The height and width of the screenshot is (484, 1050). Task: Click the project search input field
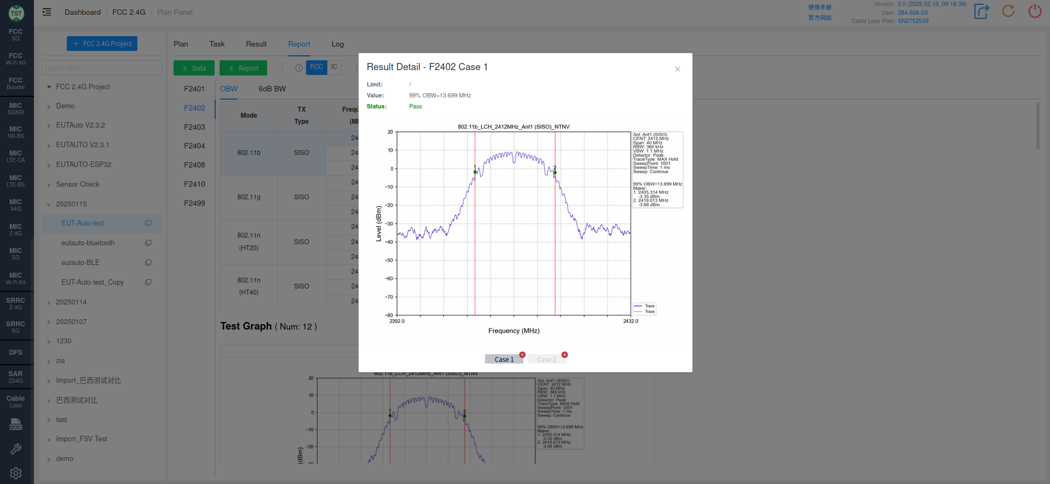(102, 68)
